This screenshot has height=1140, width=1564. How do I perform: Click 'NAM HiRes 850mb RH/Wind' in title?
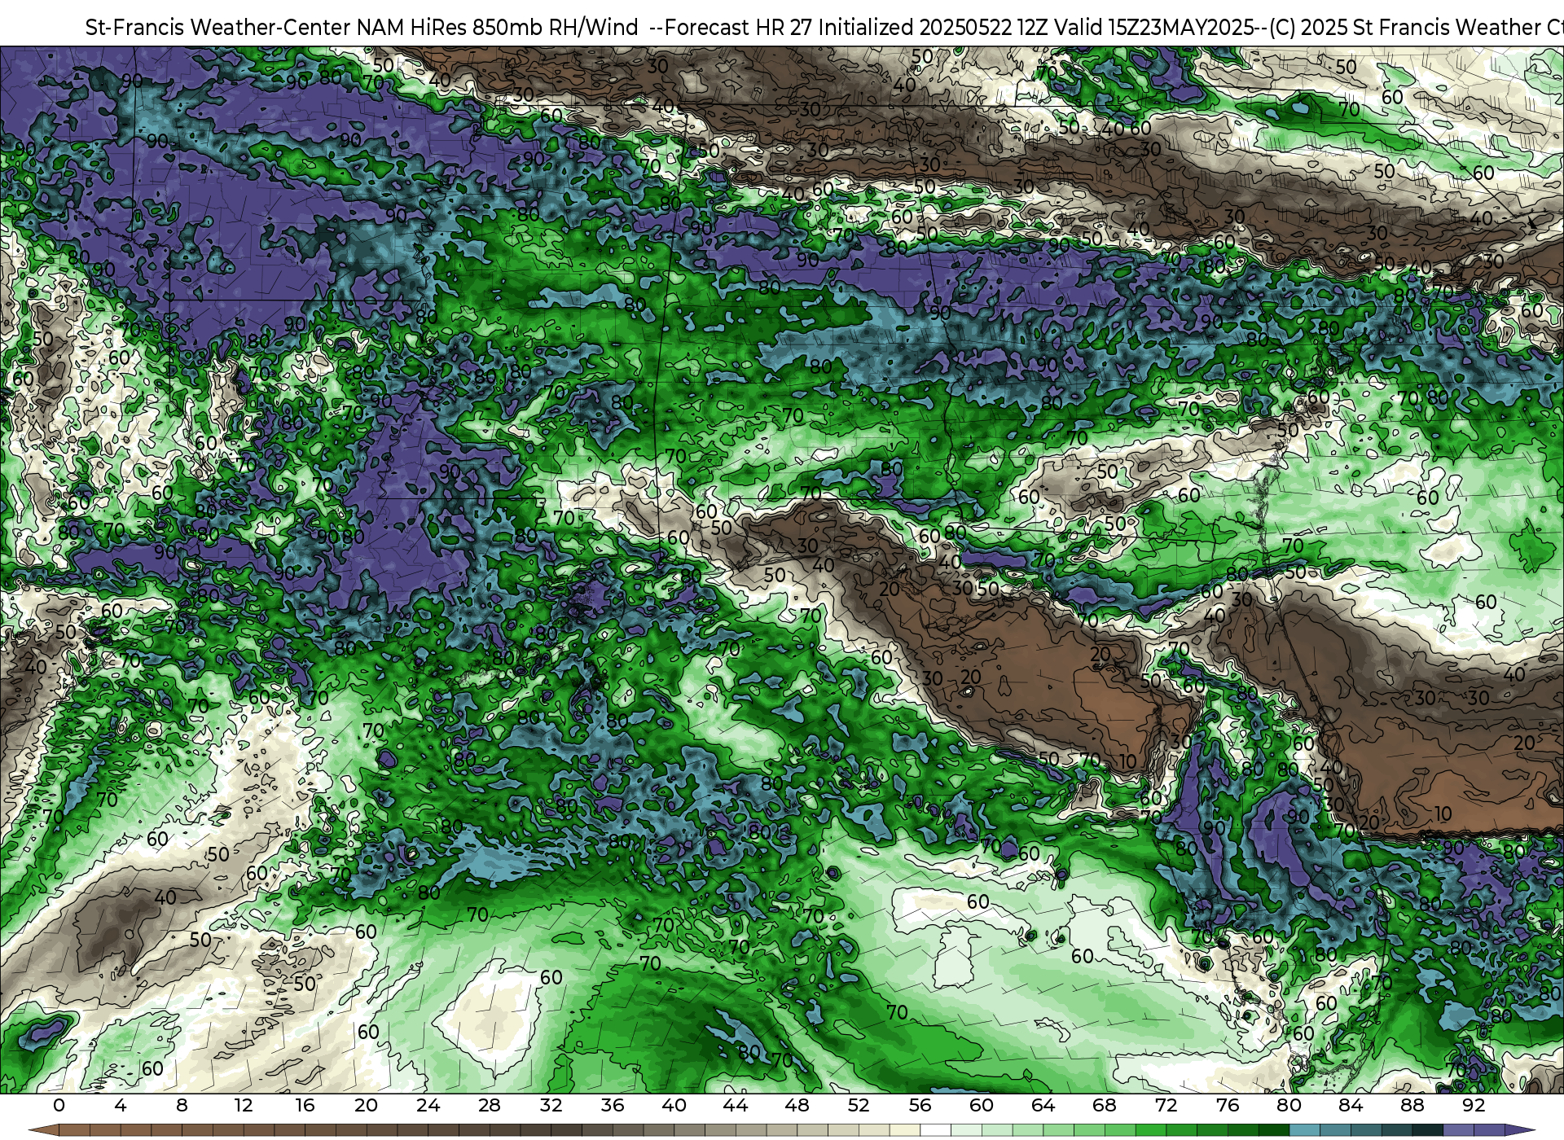[x=497, y=28]
